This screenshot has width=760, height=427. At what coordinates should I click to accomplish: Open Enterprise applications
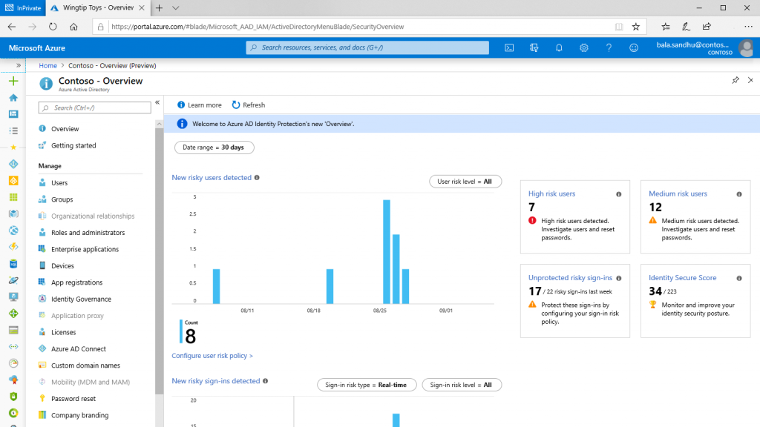click(x=84, y=249)
